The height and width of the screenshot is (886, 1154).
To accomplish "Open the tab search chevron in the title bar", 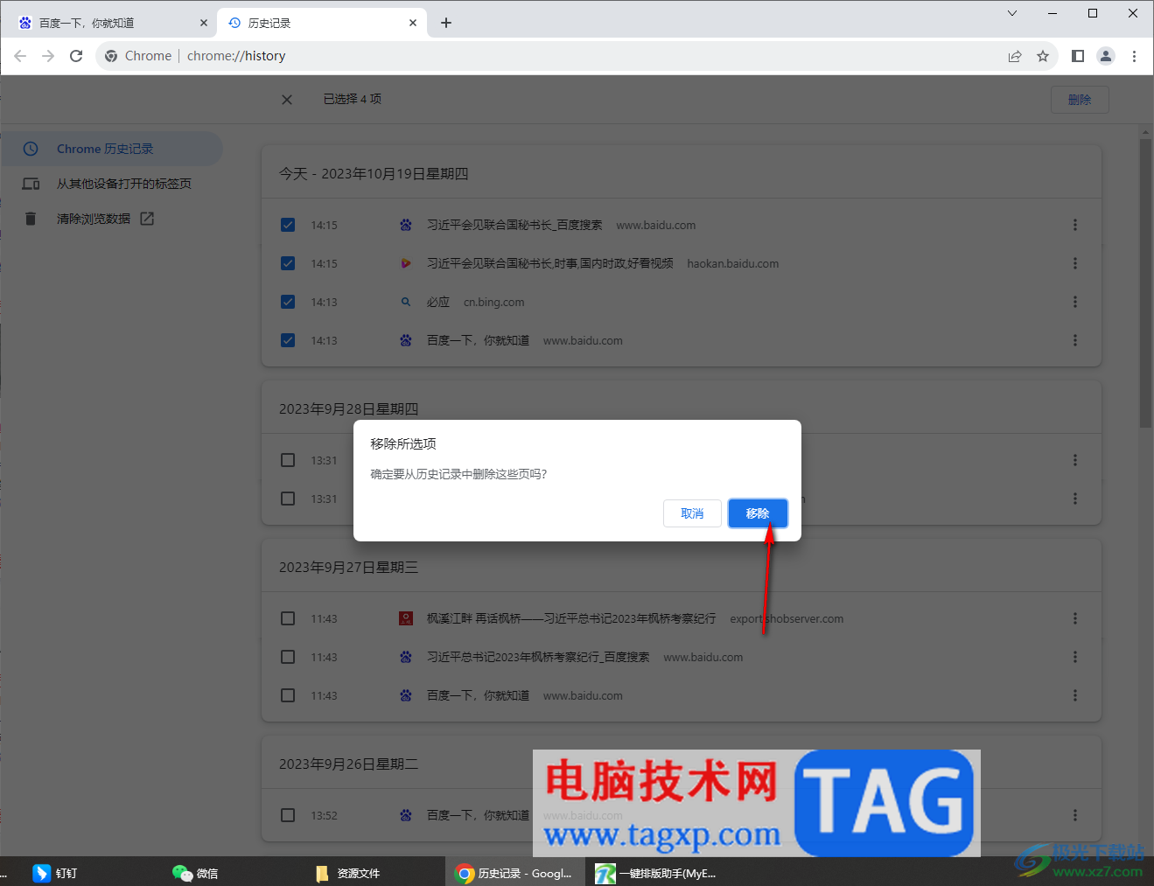I will (1011, 13).
